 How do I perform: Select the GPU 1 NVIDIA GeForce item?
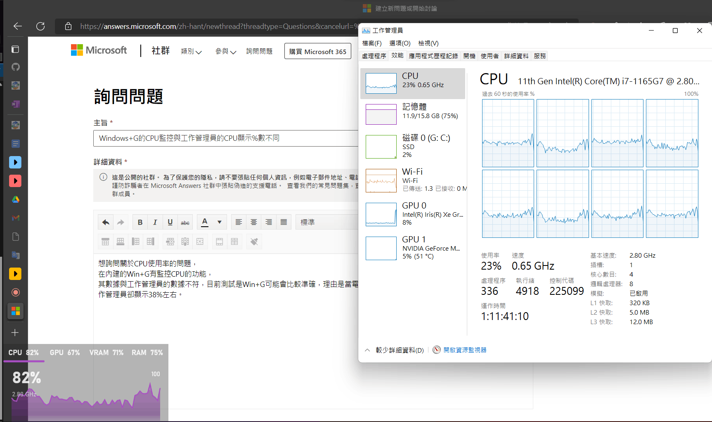(x=413, y=248)
